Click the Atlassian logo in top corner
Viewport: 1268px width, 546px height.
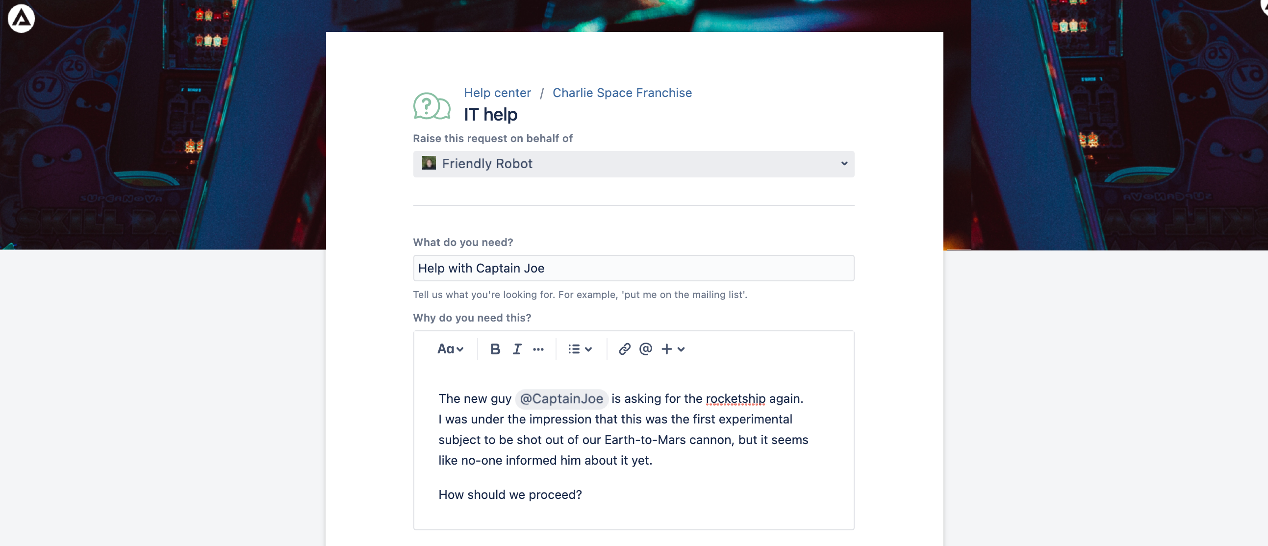[21, 19]
